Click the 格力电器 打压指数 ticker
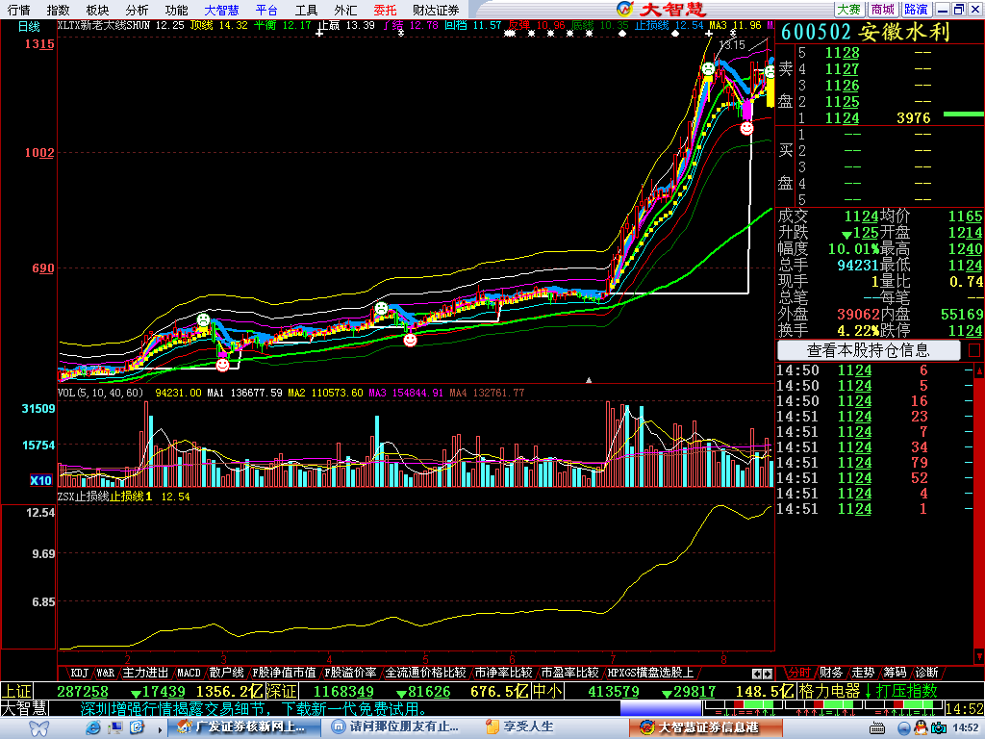 click(x=869, y=691)
